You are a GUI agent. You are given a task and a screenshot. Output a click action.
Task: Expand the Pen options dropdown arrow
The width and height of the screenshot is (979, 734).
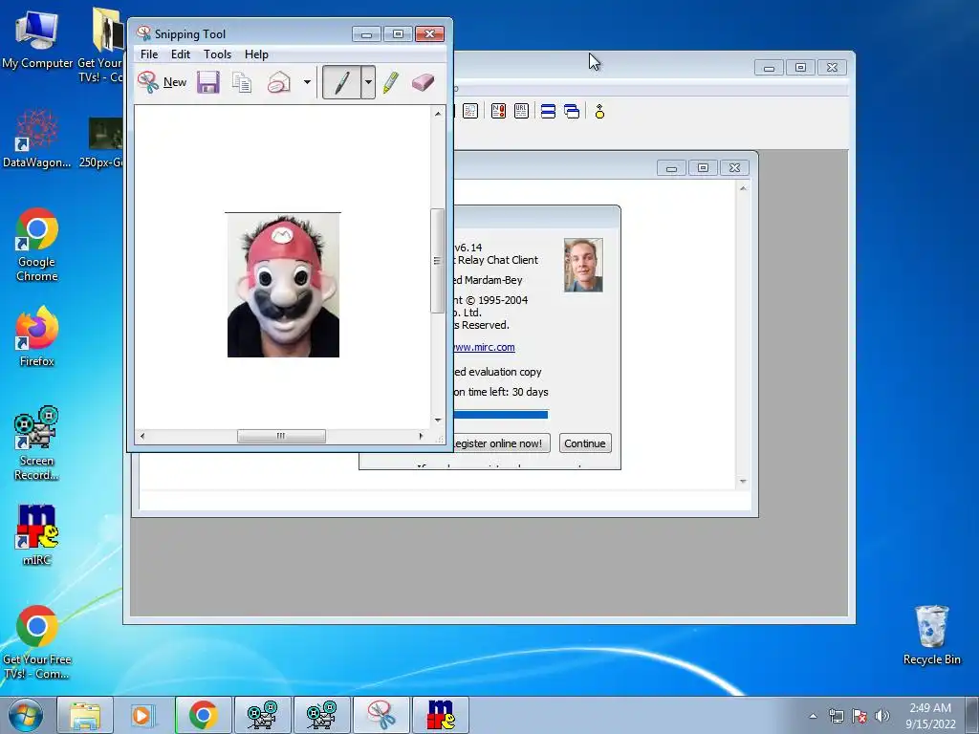368,82
